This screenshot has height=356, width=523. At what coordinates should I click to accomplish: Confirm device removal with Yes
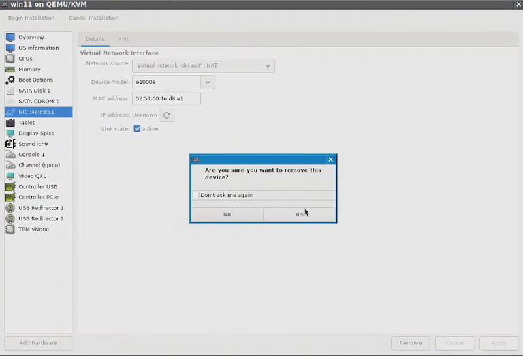click(x=300, y=214)
